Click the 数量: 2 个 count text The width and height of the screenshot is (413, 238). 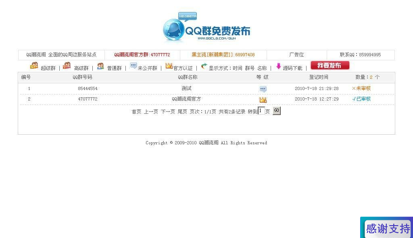click(367, 77)
